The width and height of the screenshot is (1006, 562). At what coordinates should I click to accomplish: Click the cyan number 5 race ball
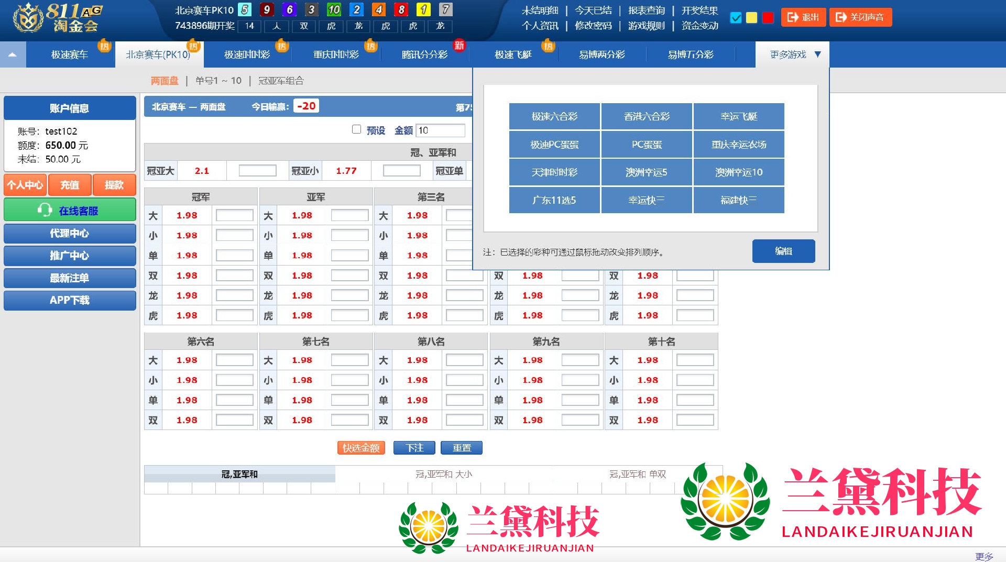pyautogui.click(x=245, y=9)
